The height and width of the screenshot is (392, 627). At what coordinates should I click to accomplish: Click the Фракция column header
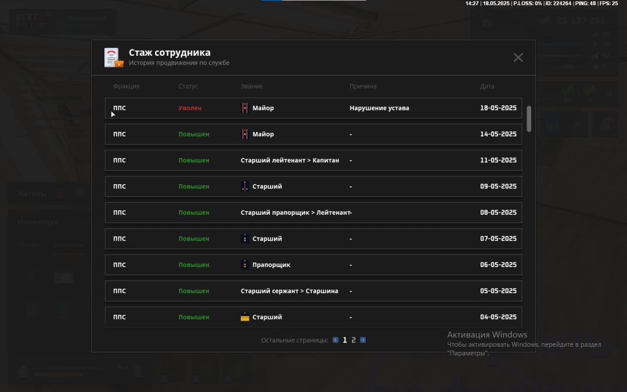coord(127,86)
